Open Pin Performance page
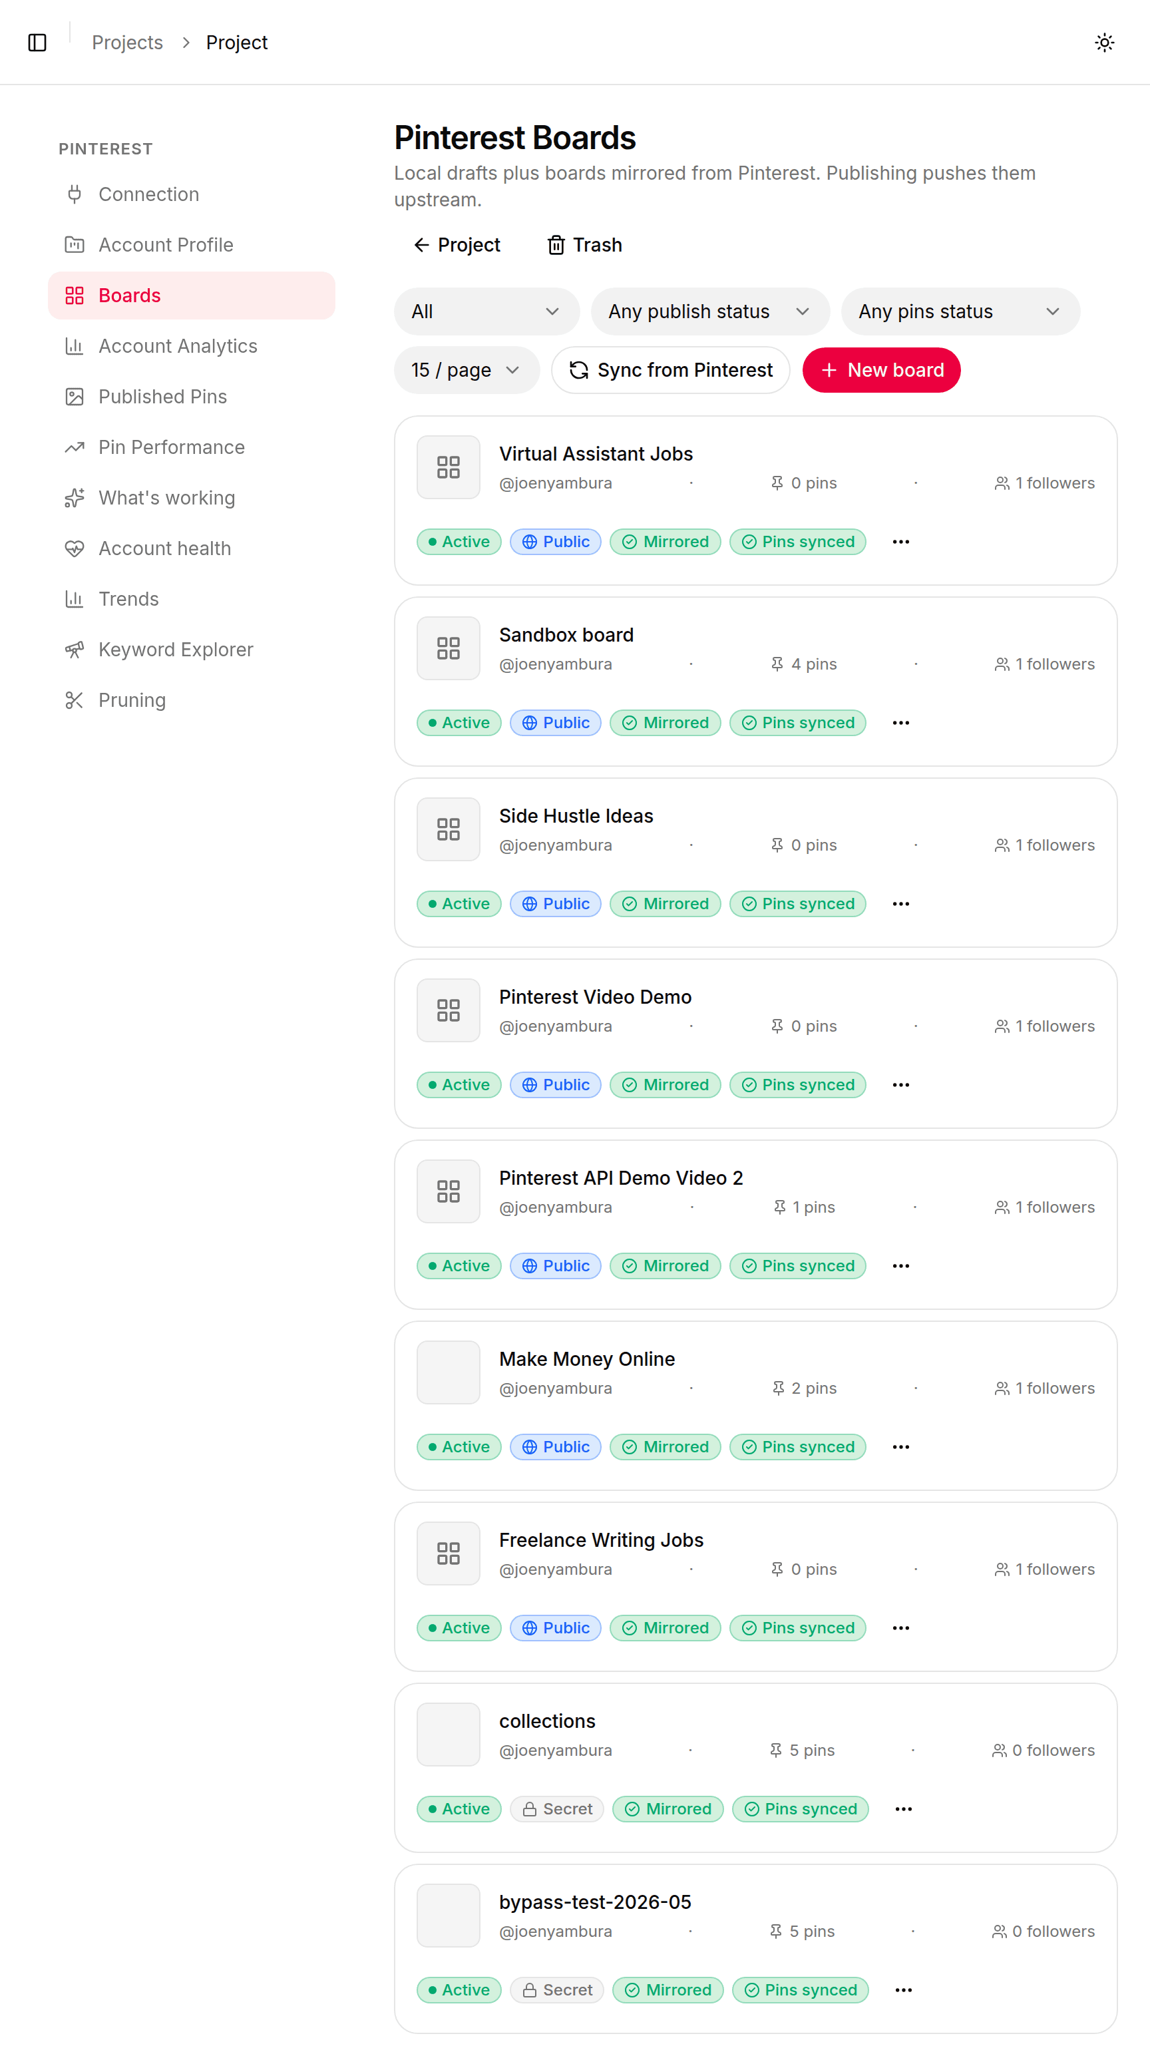Image resolution: width=1150 pixels, height=2066 pixels. pyautogui.click(x=192, y=447)
